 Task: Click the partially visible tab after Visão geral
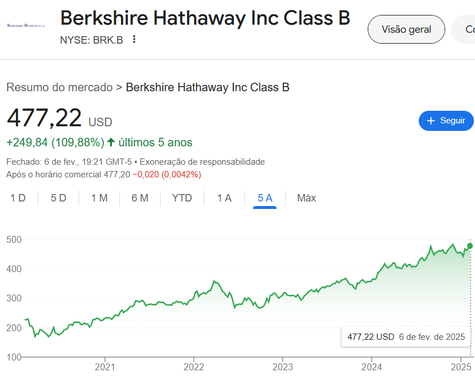pos(465,29)
